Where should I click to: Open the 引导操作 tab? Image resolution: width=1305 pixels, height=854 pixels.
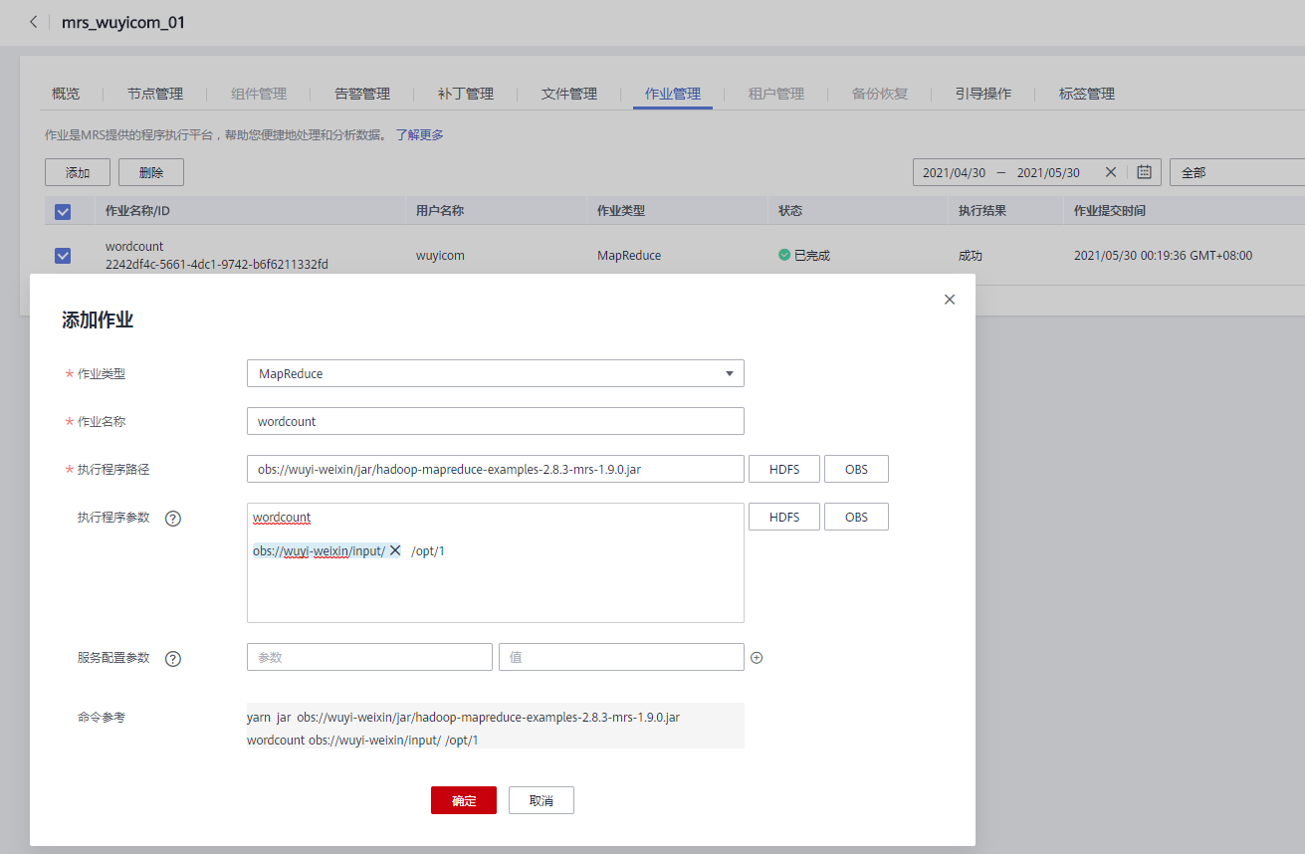tap(983, 94)
